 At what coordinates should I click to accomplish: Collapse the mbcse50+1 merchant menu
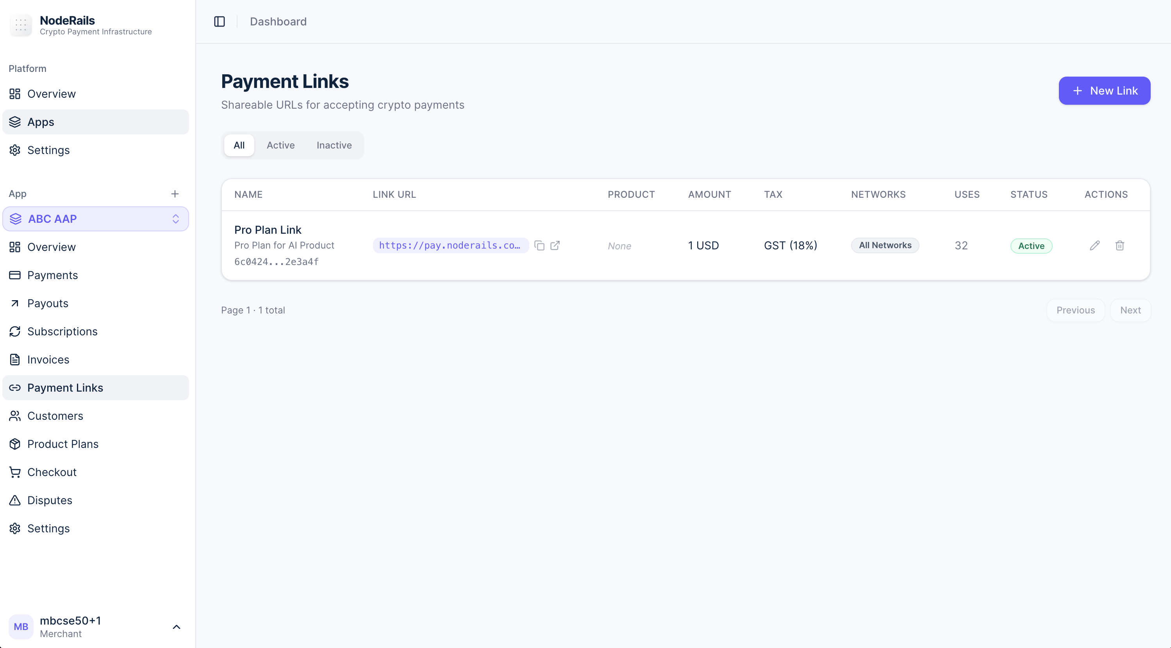pyautogui.click(x=177, y=627)
